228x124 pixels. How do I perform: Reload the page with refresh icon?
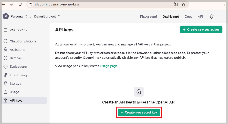[20, 4]
